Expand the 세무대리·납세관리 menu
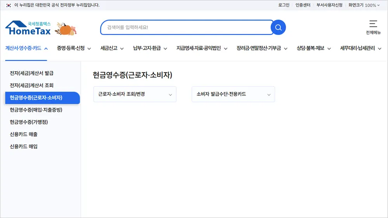 (x=360, y=48)
